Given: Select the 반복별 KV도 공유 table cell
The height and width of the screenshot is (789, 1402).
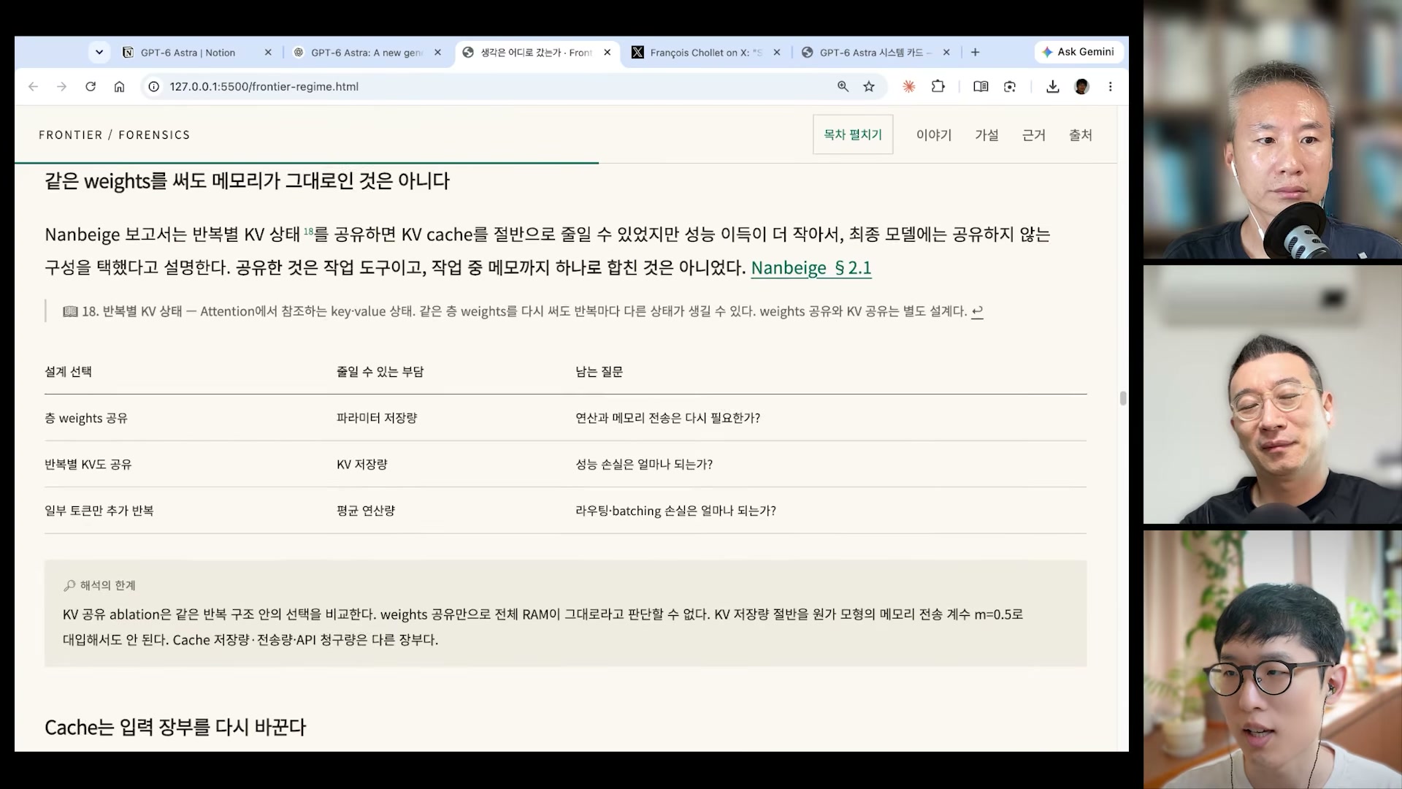Looking at the screenshot, I should point(88,465).
